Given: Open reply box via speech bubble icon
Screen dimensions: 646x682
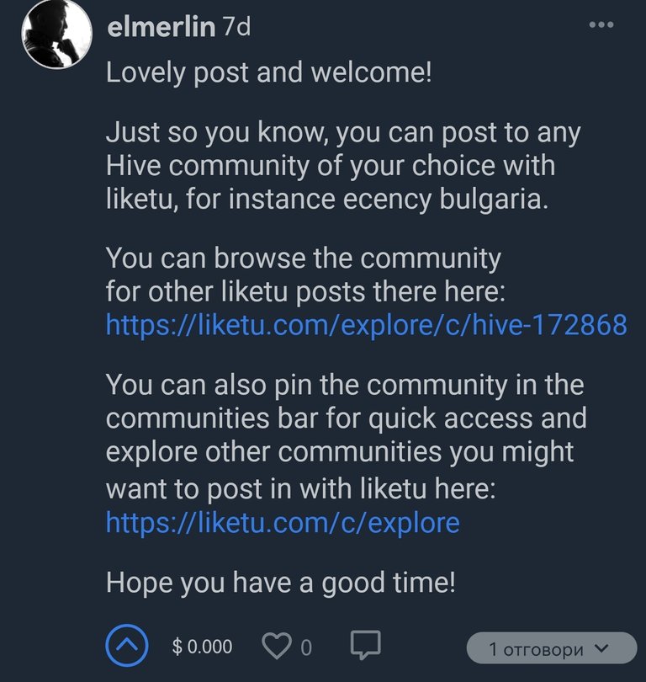Looking at the screenshot, I should pyautogui.click(x=366, y=645).
